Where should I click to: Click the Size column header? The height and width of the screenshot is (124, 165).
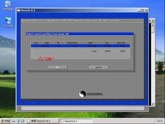point(107,43)
